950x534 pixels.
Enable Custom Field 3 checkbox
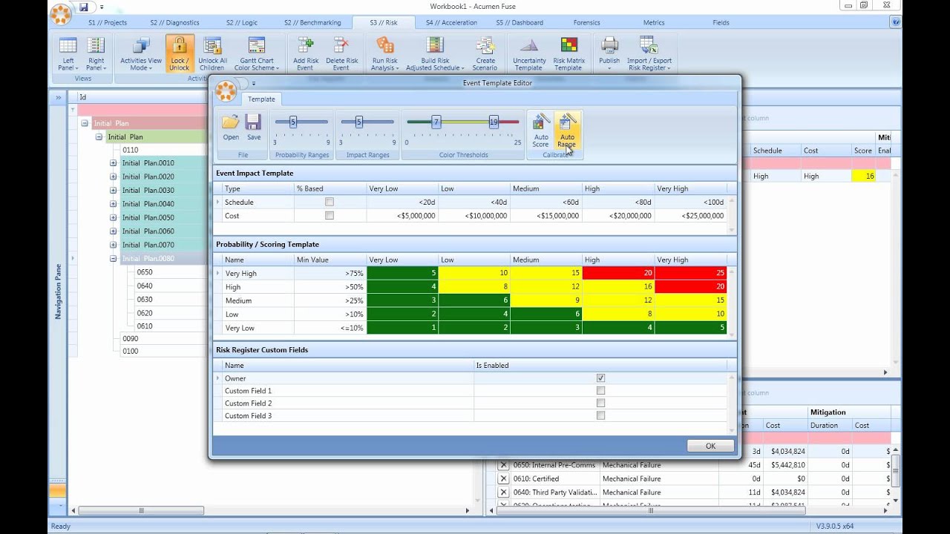pyautogui.click(x=600, y=416)
